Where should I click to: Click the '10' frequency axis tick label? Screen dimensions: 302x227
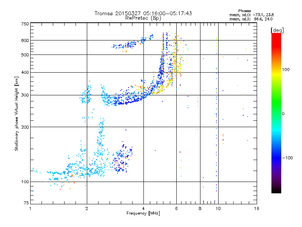pyautogui.click(x=218, y=208)
